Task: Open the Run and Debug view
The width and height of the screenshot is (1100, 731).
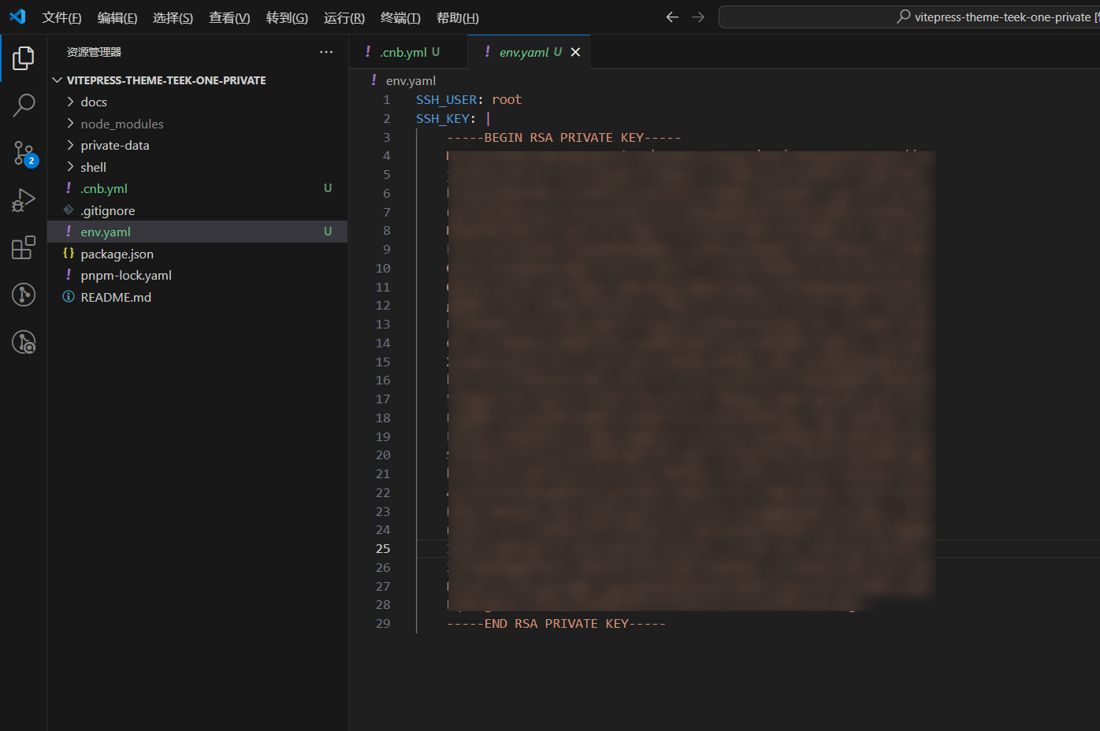Action: pos(24,200)
